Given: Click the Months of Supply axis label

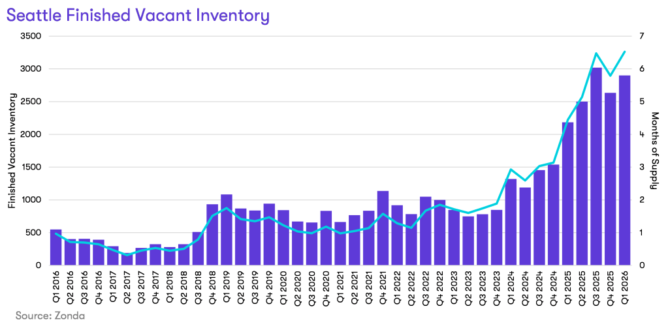Looking at the screenshot, I should tap(655, 151).
